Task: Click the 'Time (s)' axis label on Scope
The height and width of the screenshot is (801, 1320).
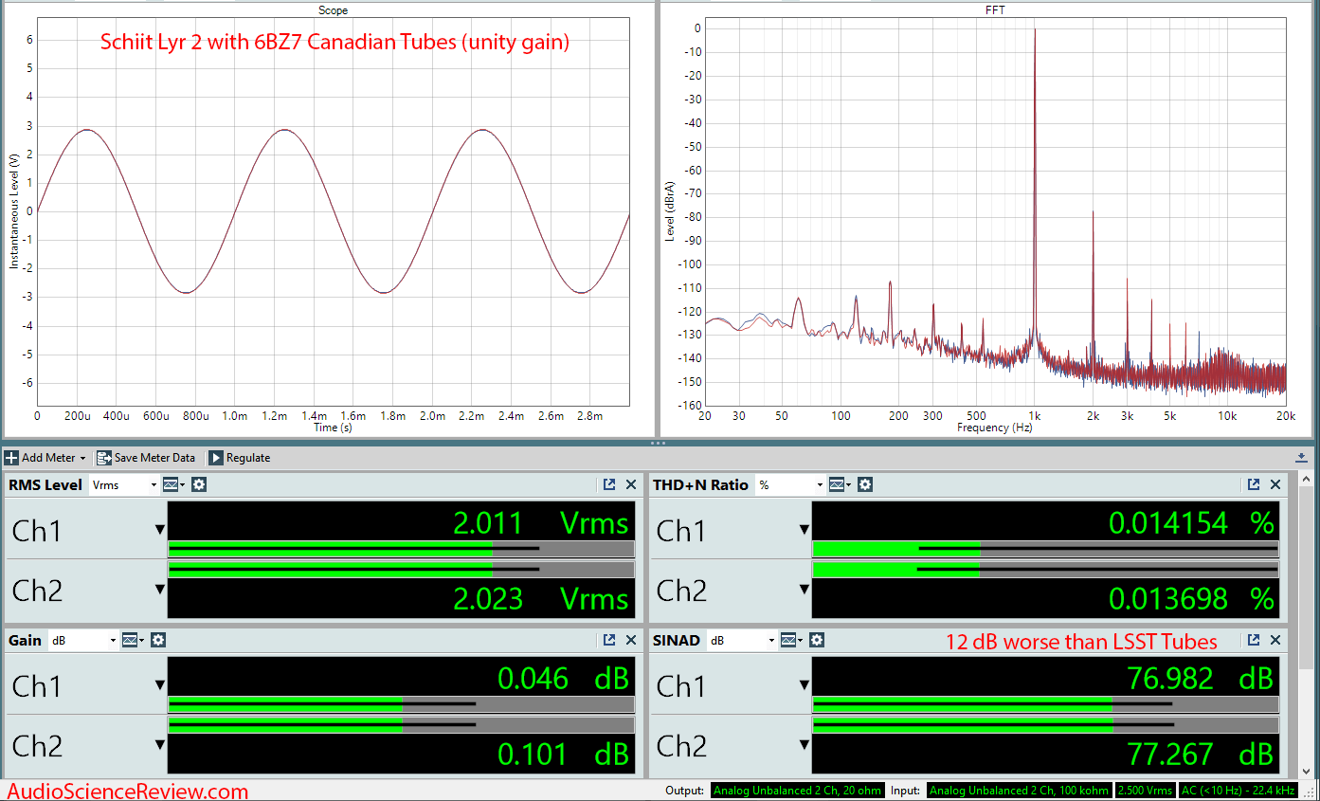Action: (x=334, y=428)
